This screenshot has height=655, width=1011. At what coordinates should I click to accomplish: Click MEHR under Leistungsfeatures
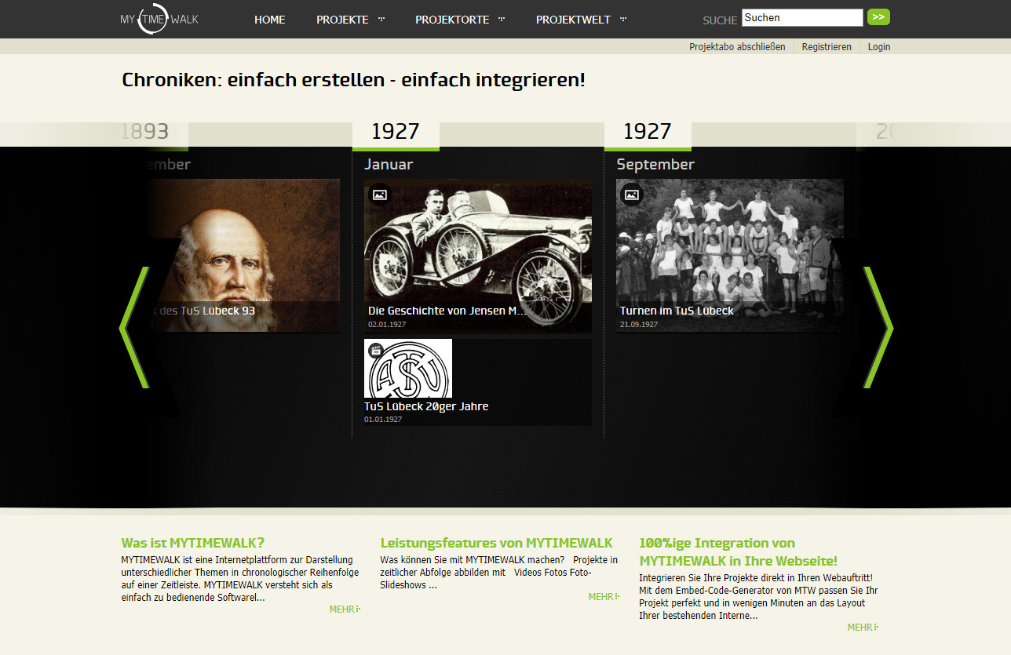604,597
